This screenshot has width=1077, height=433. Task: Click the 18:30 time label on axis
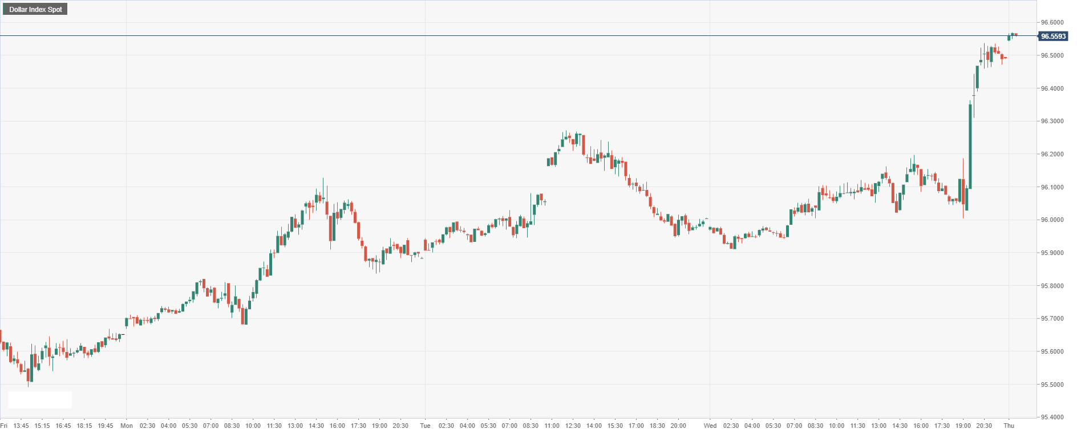[x=657, y=426]
